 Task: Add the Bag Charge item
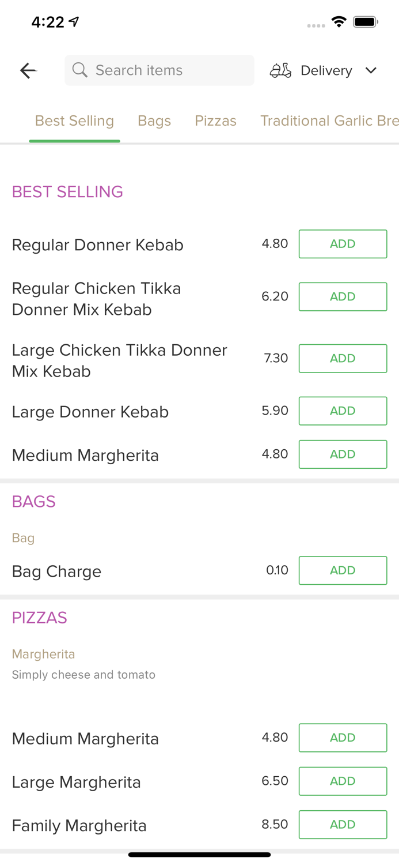[x=343, y=570]
